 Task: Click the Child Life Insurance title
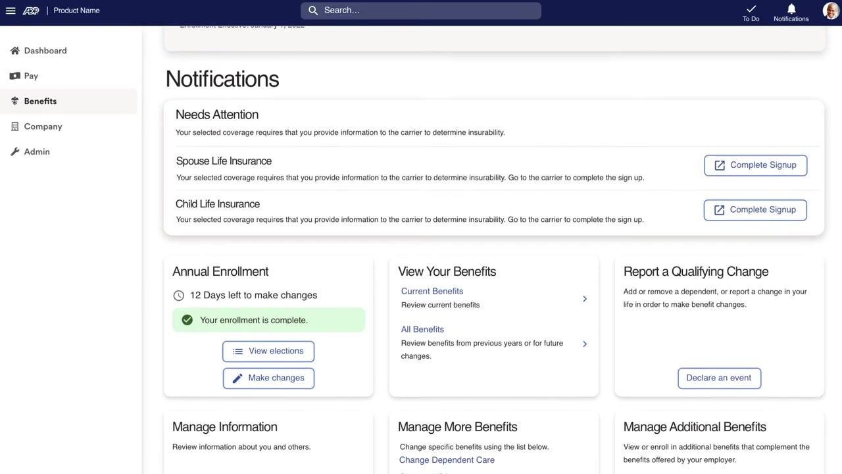(218, 204)
